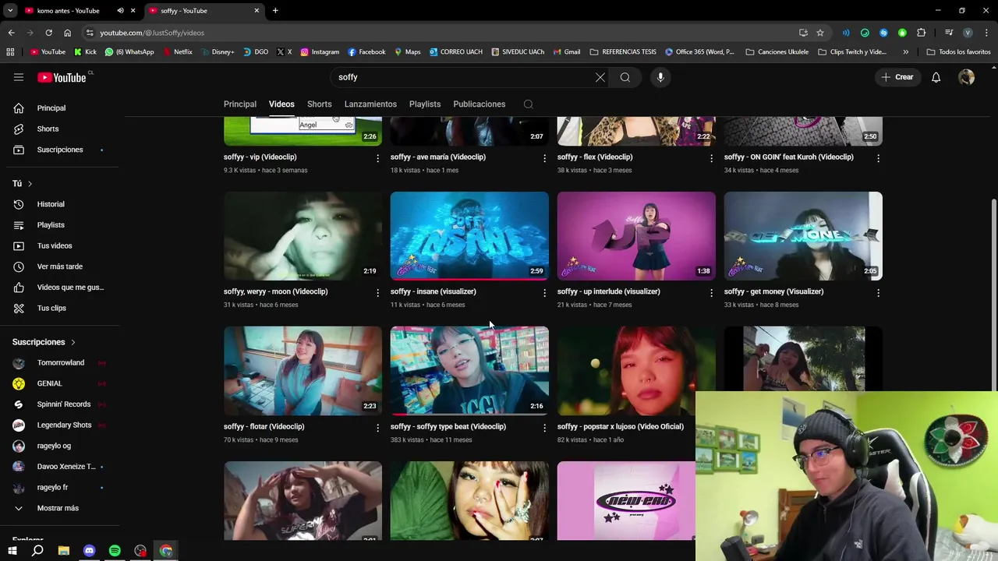Open Ver más tarde in sidebar
This screenshot has width=998, height=561.
(x=59, y=266)
